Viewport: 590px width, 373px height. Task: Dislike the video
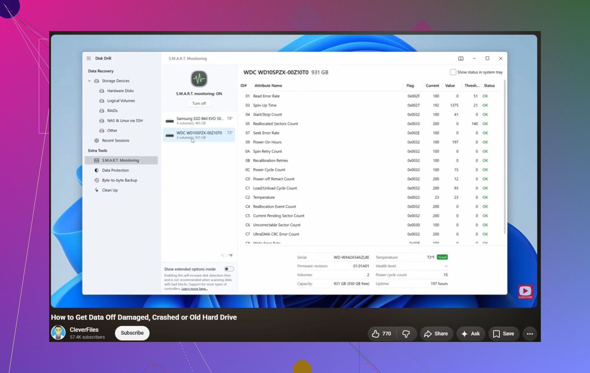point(406,334)
